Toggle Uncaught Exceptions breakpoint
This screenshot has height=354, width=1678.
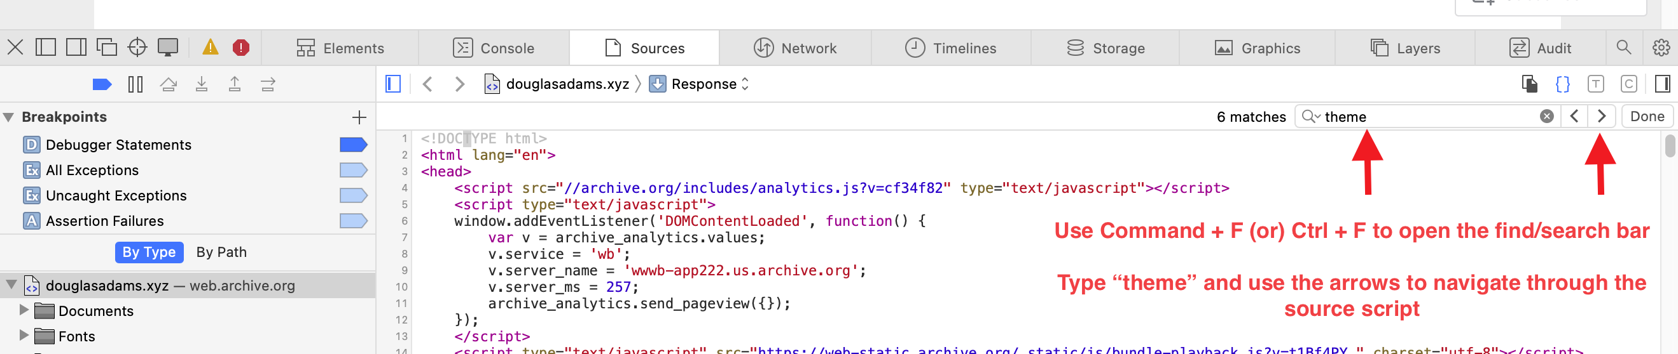click(353, 195)
